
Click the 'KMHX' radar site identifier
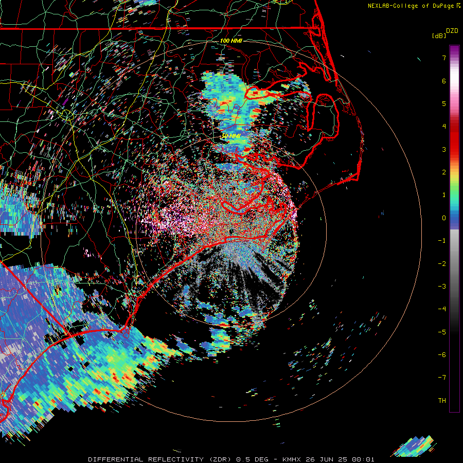coord(292,459)
